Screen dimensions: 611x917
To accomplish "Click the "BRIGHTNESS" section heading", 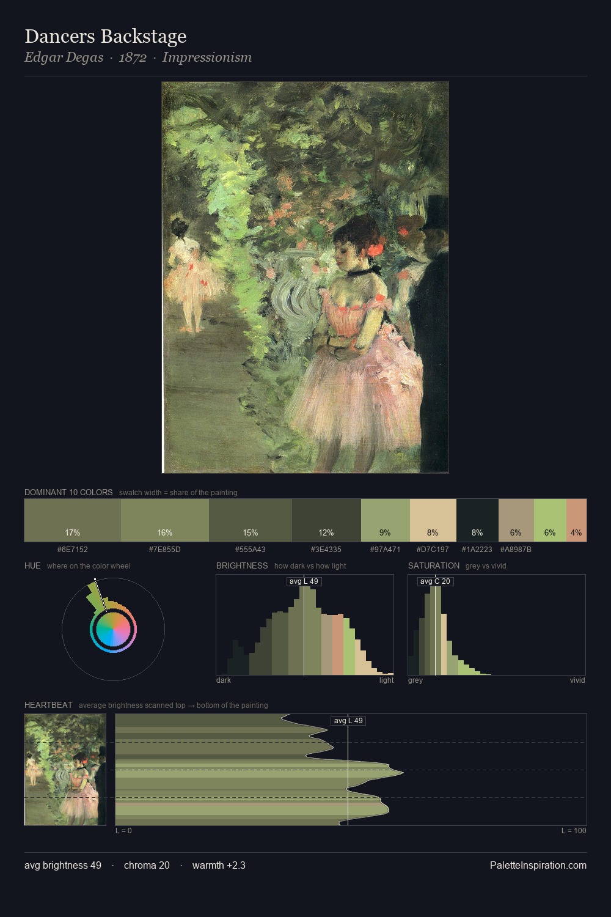I will [x=242, y=565].
